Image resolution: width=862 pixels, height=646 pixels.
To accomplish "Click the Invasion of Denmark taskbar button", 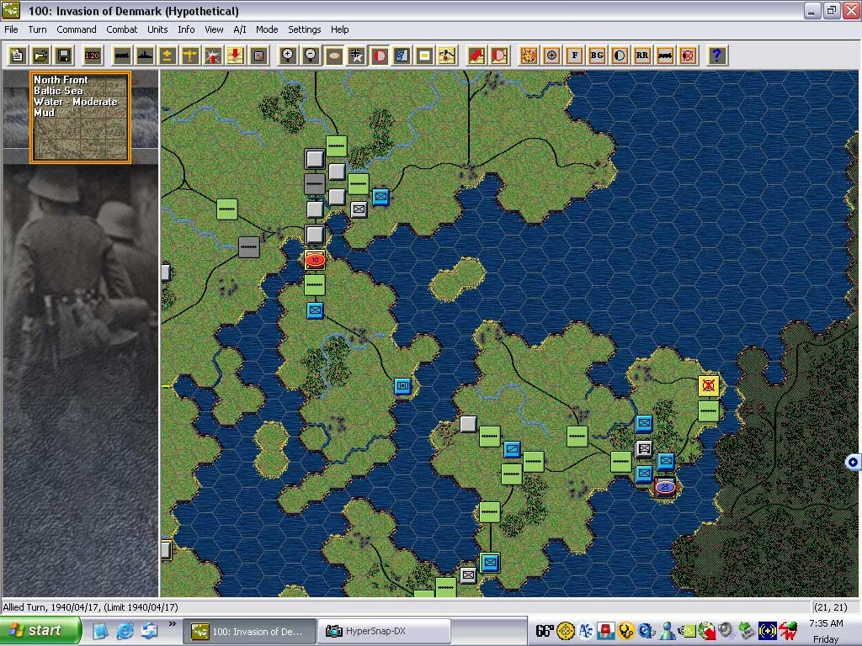I will pyautogui.click(x=249, y=631).
